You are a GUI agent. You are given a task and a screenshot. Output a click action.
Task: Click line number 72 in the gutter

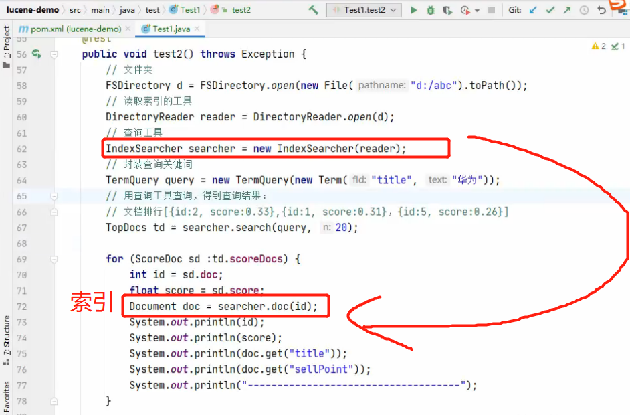(21, 307)
